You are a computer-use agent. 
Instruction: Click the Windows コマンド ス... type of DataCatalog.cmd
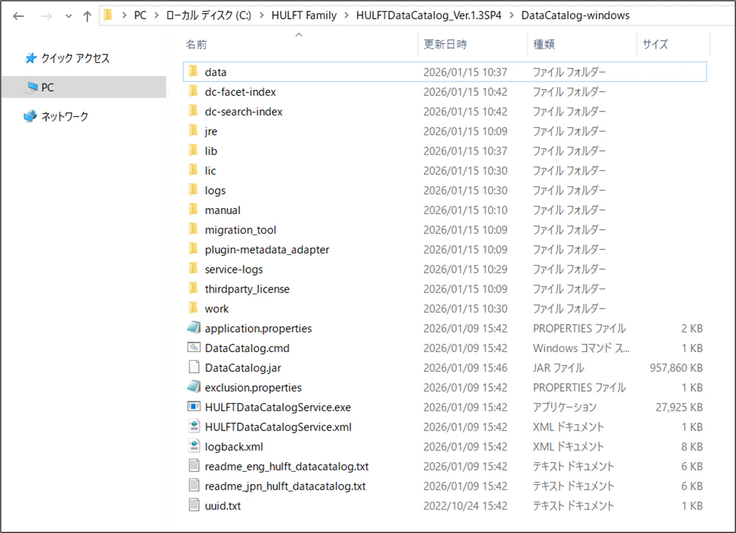[581, 348]
